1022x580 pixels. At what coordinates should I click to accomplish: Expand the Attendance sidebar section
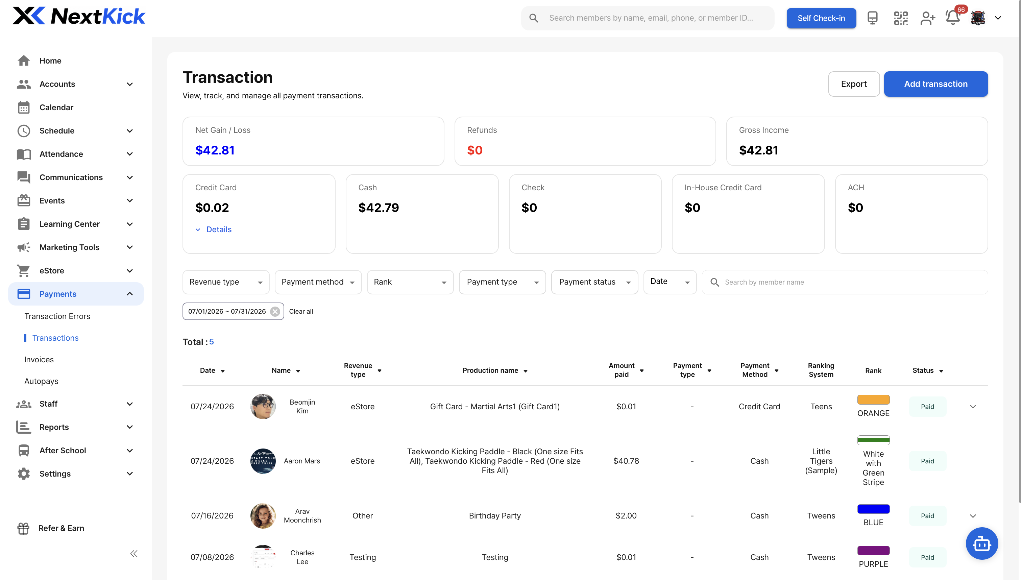[x=129, y=154]
